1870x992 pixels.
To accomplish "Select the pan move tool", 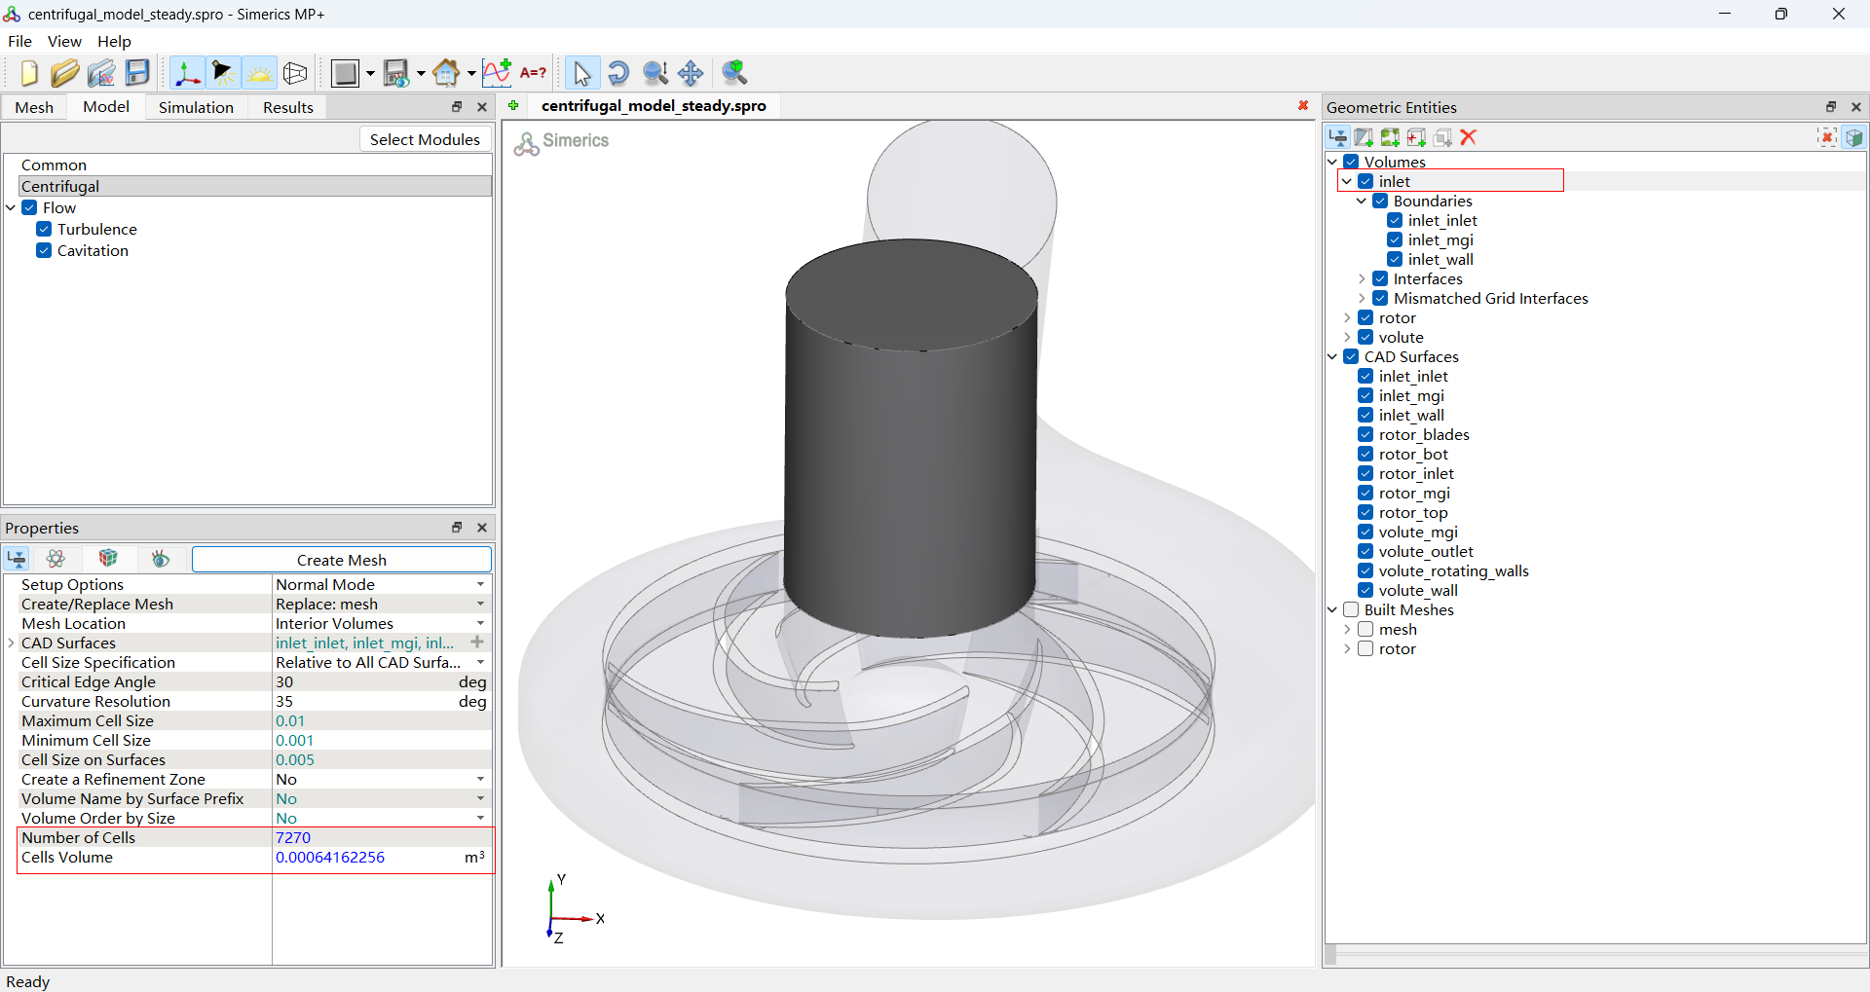I will click(691, 73).
